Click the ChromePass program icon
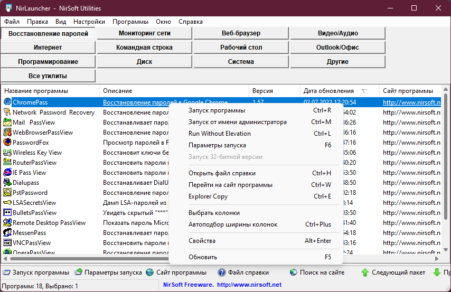Screen dimensions: 451x292 pos(7,102)
